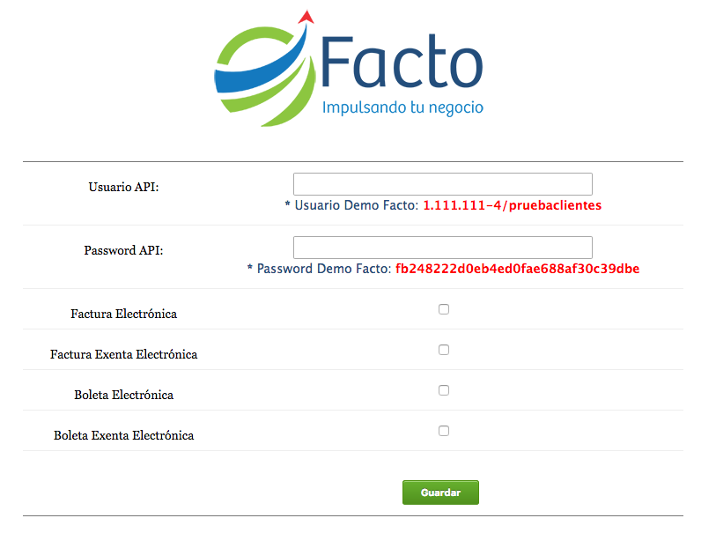The width and height of the screenshot is (716, 533).
Task: Click the red demo password hash text
Action: tap(517, 269)
